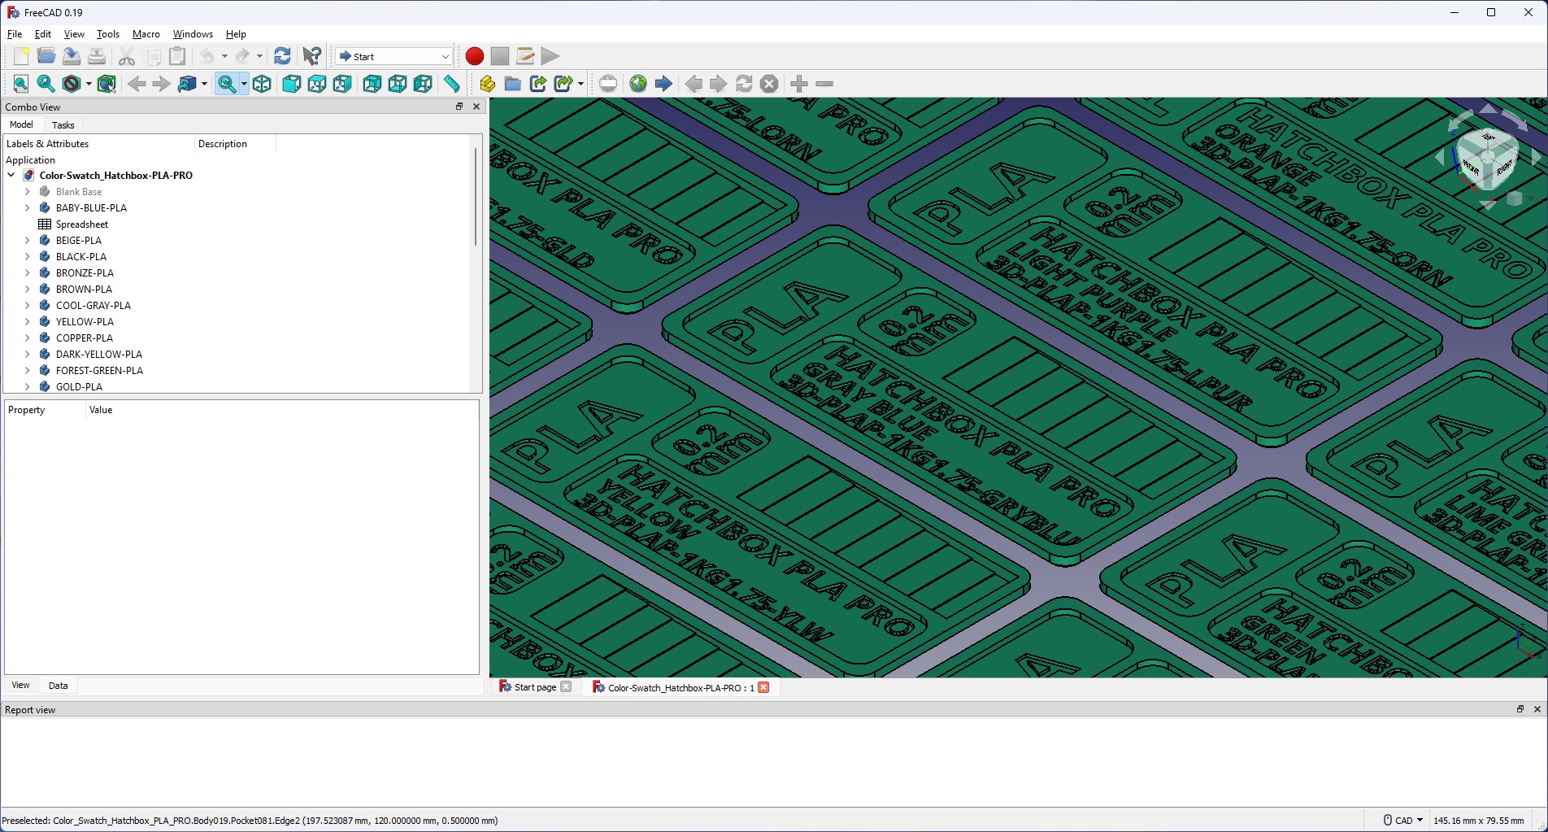Viewport: 1548px width, 832px height.
Task: Open the Refresh/recompute document tool
Action: pos(282,56)
